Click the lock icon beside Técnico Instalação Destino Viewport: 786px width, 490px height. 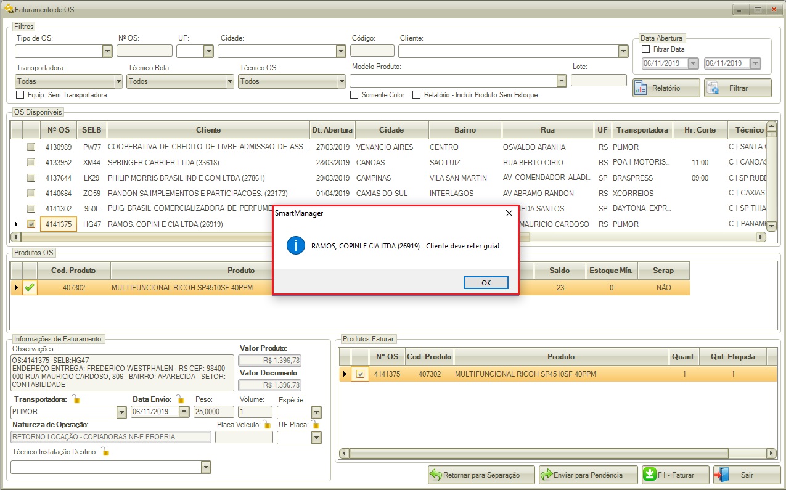(105, 452)
